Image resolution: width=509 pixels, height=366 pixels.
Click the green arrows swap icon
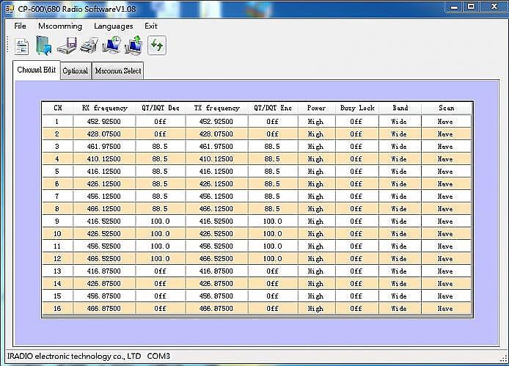(x=157, y=45)
